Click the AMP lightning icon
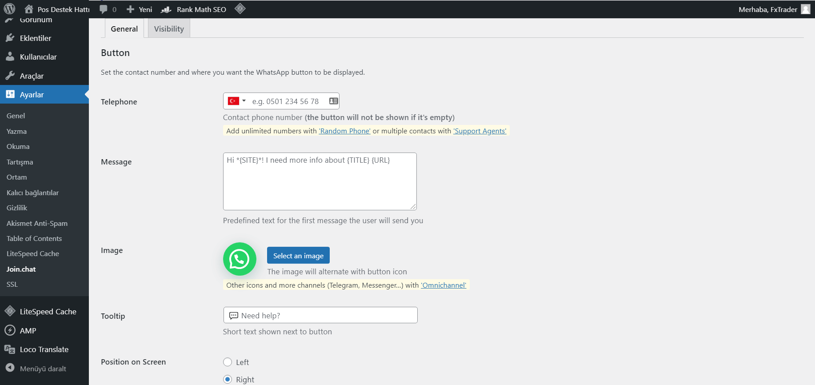Image resolution: width=815 pixels, height=385 pixels. [x=10, y=330]
